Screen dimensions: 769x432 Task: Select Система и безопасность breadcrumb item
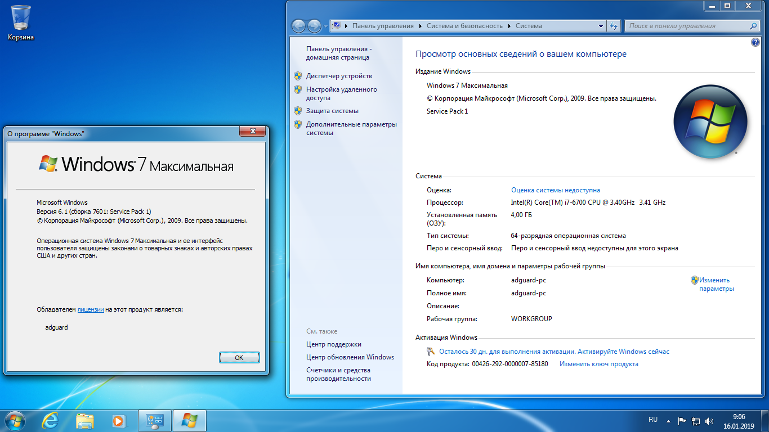pyautogui.click(x=464, y=26)
